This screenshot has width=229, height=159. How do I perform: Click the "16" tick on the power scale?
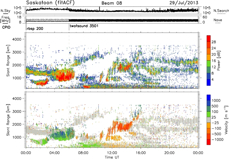(214, 61)
